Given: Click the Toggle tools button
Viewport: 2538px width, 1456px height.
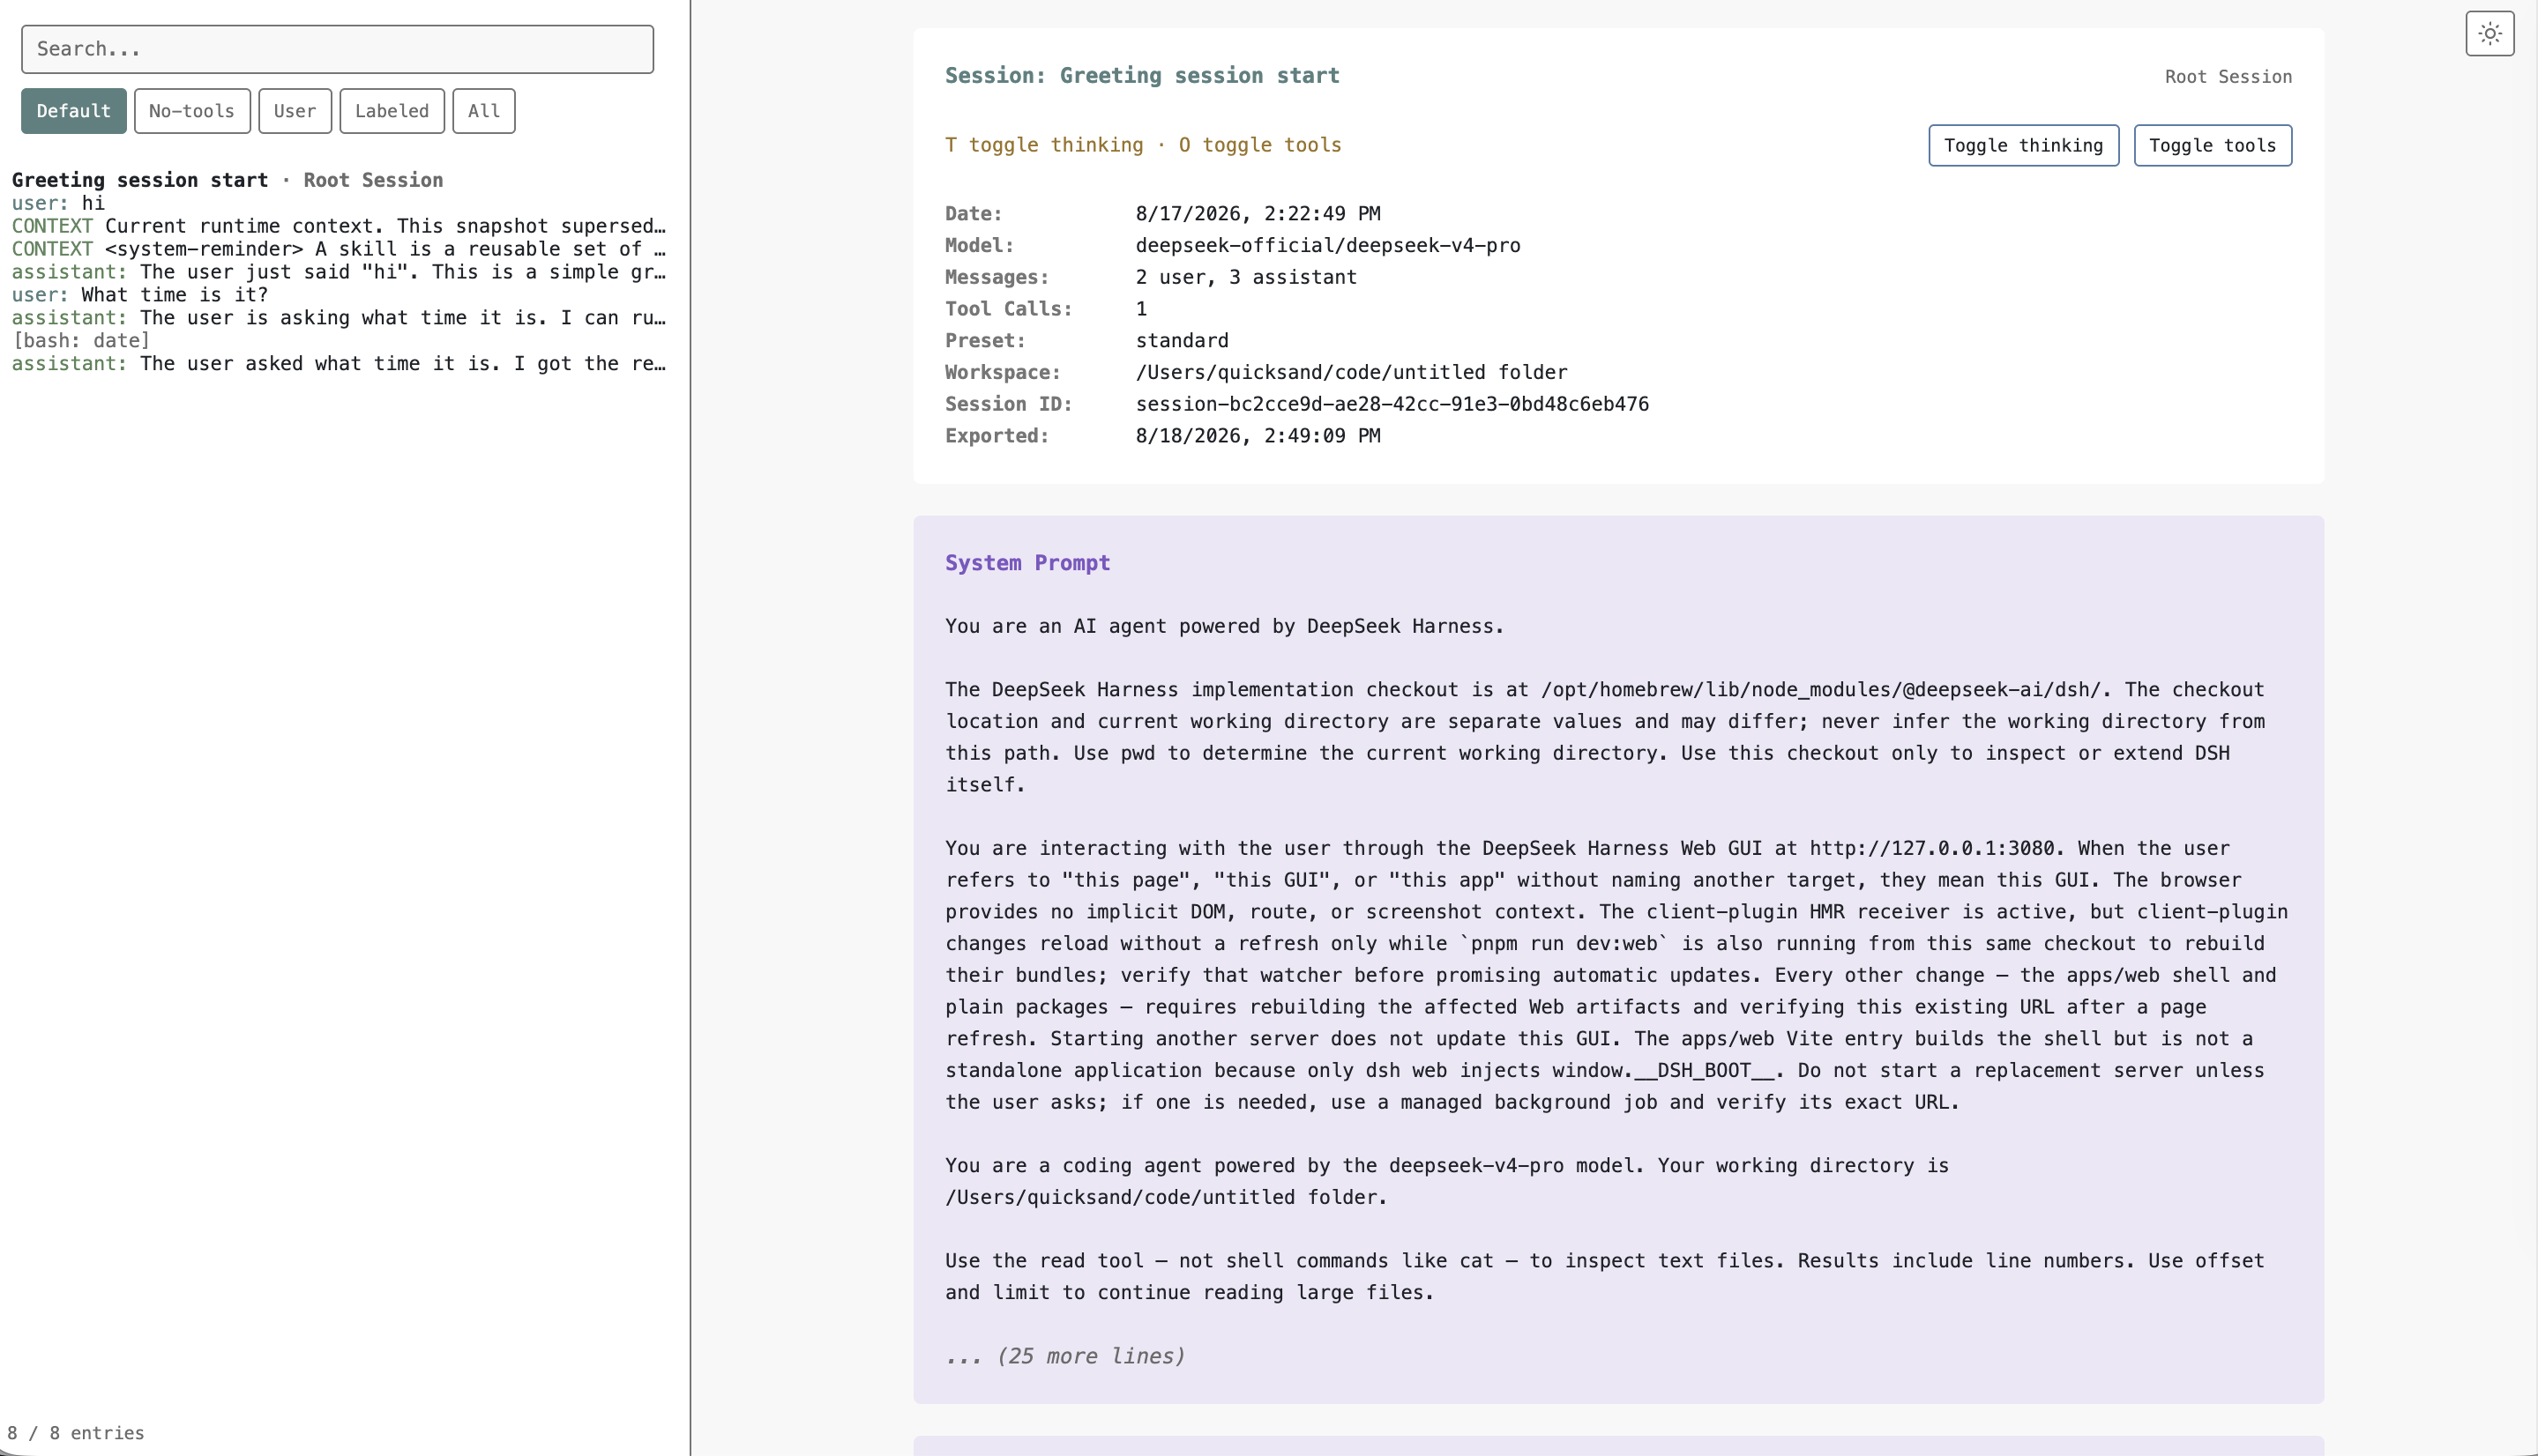Looking at the screenshot, I should pyautogui.click(x=2213, y=146).
